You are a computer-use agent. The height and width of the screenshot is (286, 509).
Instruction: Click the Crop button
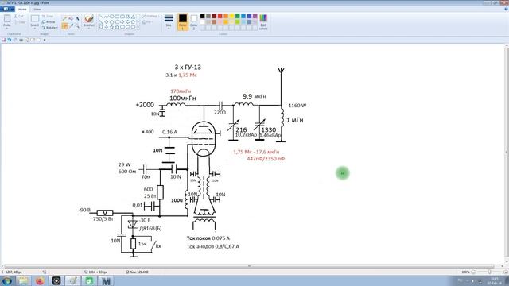[x=48, y=16]
